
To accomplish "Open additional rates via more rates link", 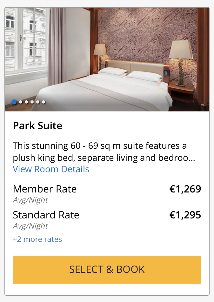I will point(37,239).
